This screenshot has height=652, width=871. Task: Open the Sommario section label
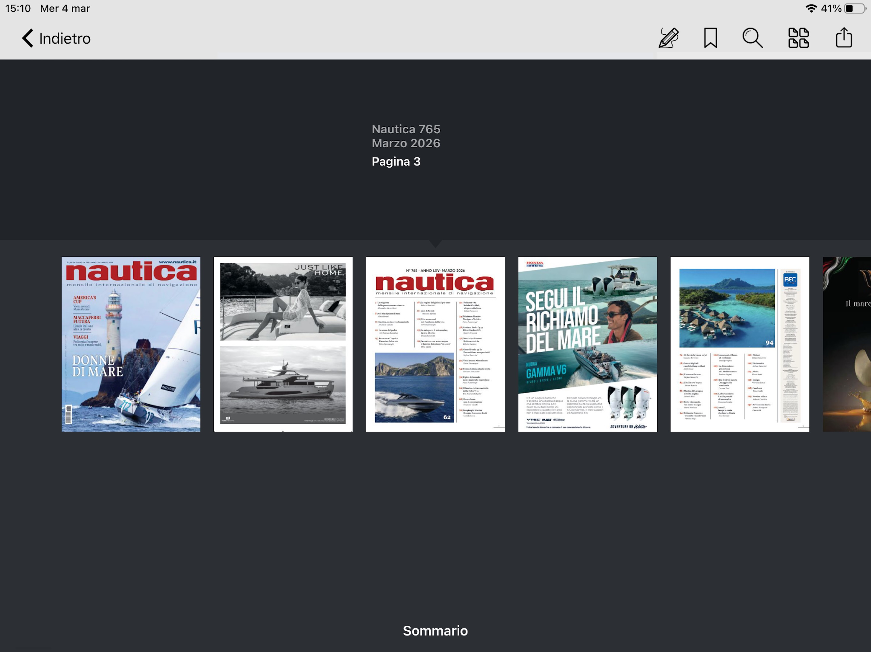435,630
